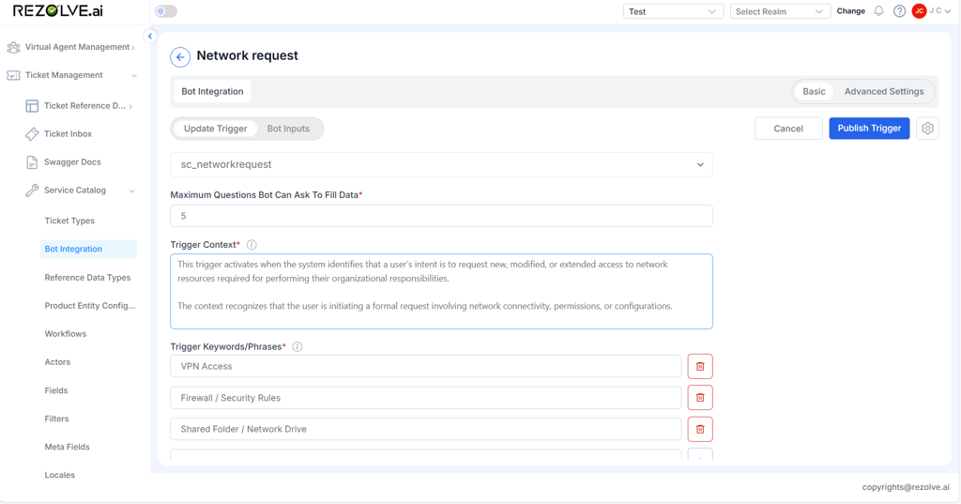Open Ticket Types in sidebar

69,221
